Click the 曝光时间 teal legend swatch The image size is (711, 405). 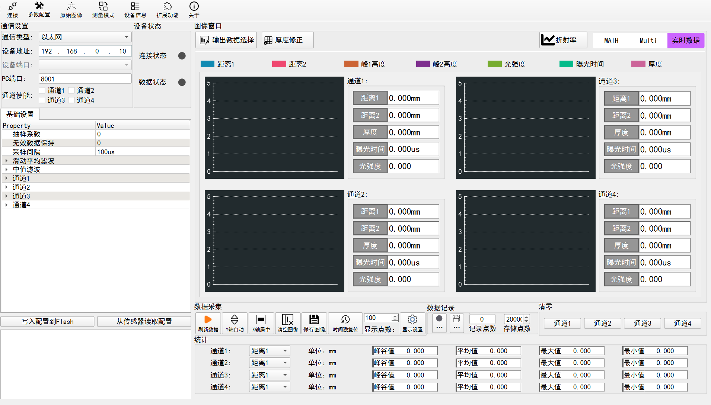tap(567, 64)
